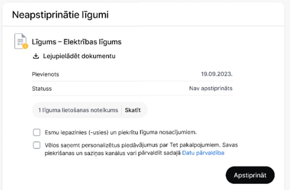This screenshot has height=190, width=290.
Task: Click the contract document icon
Action: pos(20,41)
